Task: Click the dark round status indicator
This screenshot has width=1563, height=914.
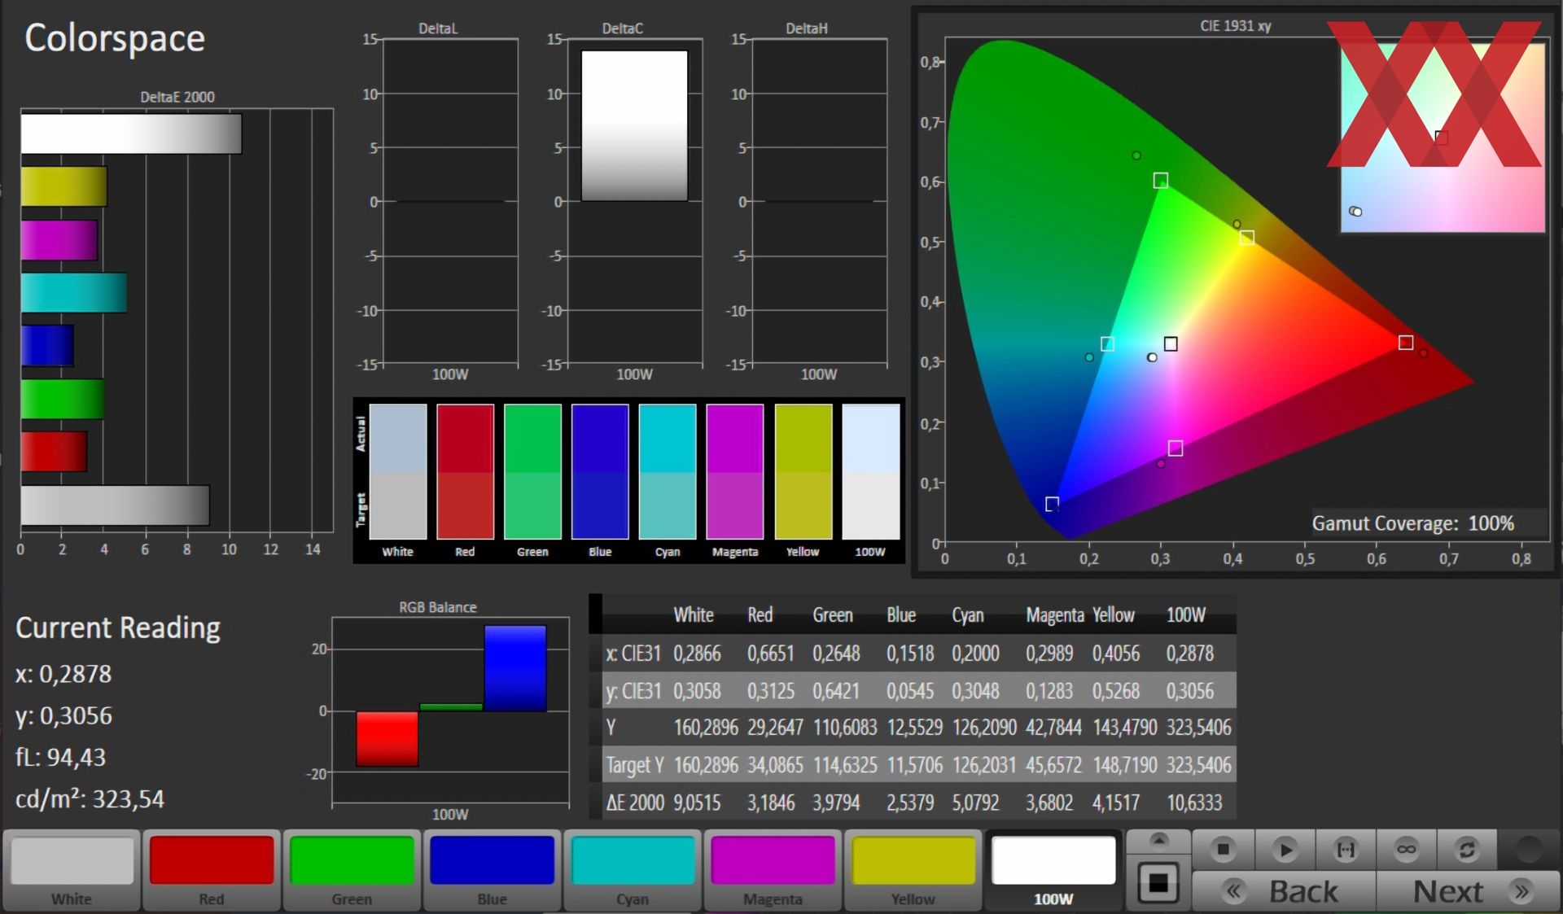Action: click(1529, 850)
